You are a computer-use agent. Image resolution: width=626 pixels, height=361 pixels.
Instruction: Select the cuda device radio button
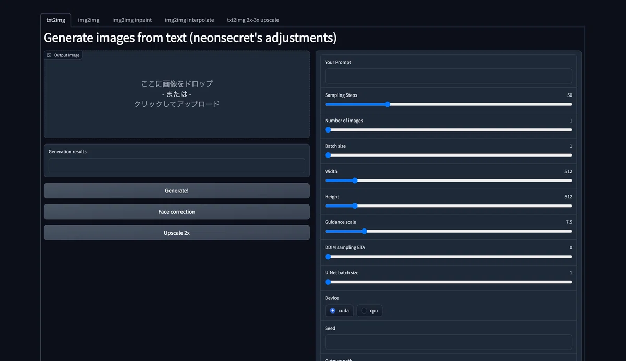coord(339,311)
